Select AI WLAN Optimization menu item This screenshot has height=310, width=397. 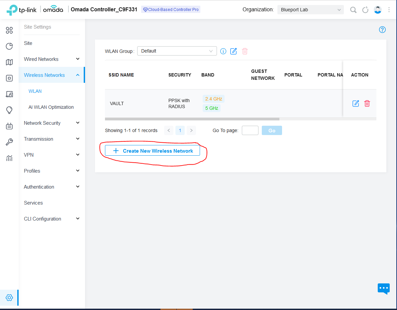tap(51, 107)
